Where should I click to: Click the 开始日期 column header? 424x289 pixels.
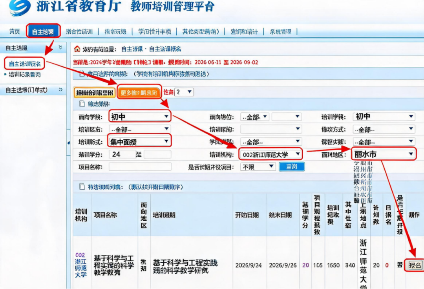pos(247,215)
